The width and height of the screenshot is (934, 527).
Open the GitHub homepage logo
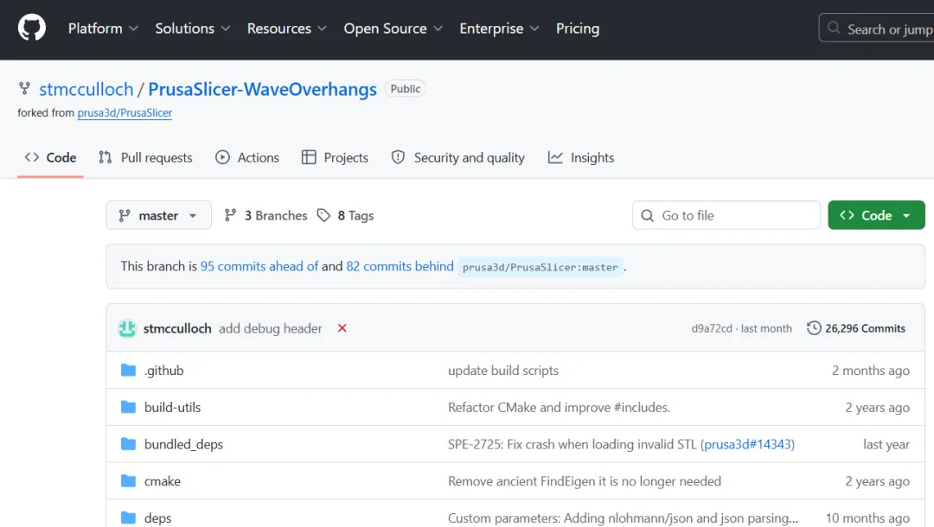tap(32, 28)
